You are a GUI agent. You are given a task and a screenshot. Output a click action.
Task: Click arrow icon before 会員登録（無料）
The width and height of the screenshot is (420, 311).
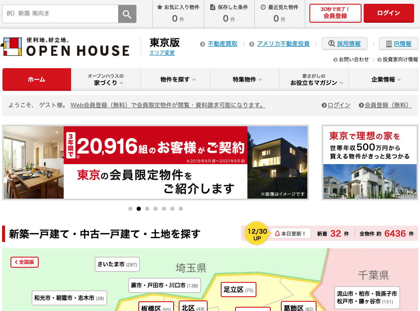pos(361,105)
